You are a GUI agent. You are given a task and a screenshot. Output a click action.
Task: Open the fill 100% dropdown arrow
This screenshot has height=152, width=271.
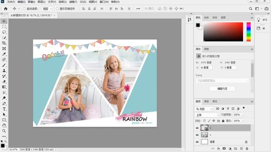tap(243, 121)
